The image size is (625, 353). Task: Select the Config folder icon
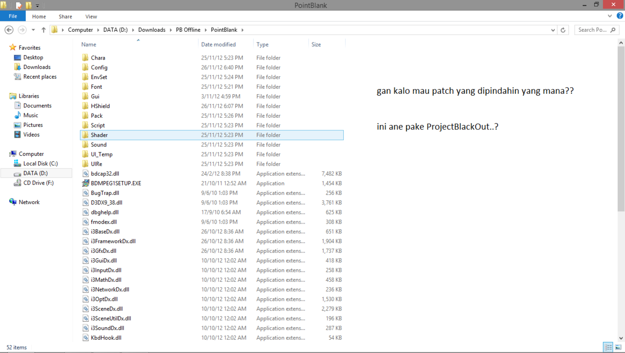tap(85, 67)
